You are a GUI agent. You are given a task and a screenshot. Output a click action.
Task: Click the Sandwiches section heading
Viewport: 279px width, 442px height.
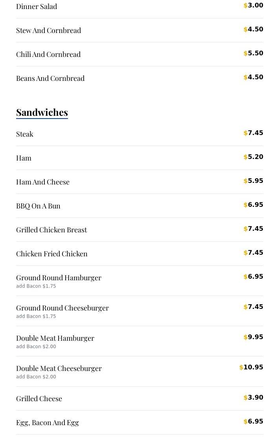(42, 113)
